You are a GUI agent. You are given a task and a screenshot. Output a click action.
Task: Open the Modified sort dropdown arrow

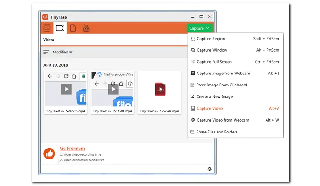71,53
